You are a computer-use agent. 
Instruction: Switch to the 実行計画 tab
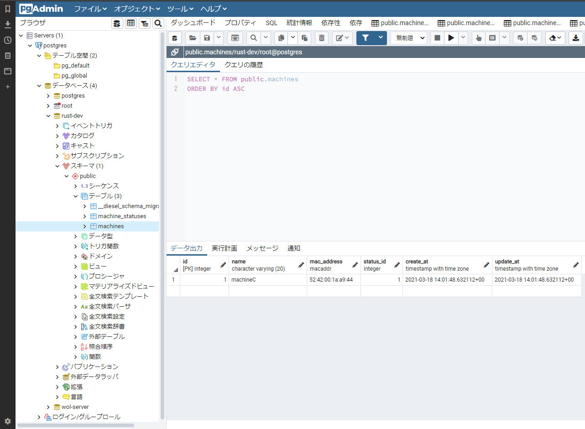225,248
